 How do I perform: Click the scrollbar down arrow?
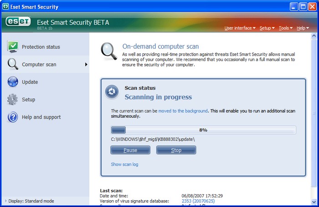point(314,202)
